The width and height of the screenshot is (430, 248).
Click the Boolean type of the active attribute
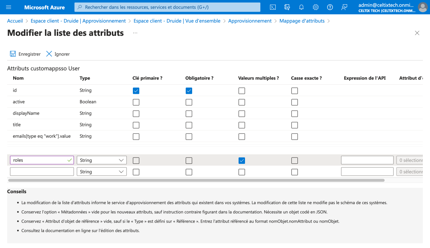click(88, 102)
